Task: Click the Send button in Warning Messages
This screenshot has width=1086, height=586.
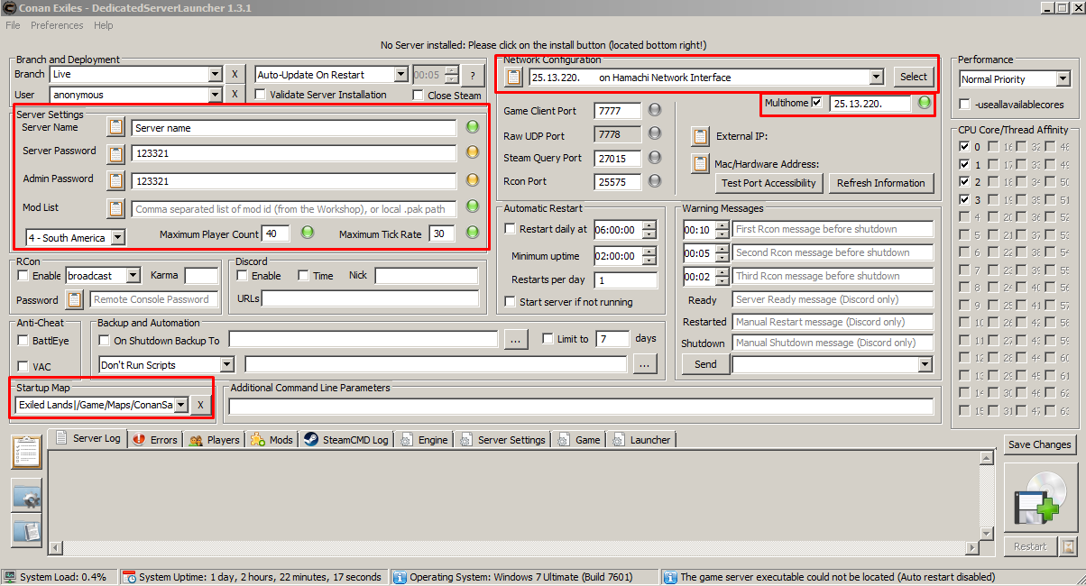Action: (705, 364)
